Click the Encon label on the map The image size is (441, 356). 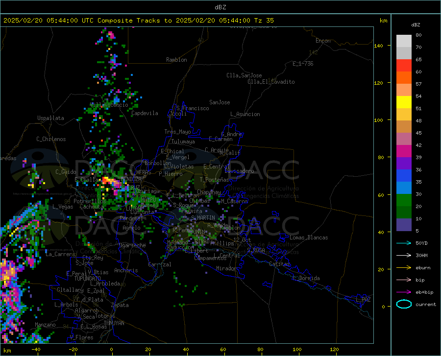click(x=323, y=41)
